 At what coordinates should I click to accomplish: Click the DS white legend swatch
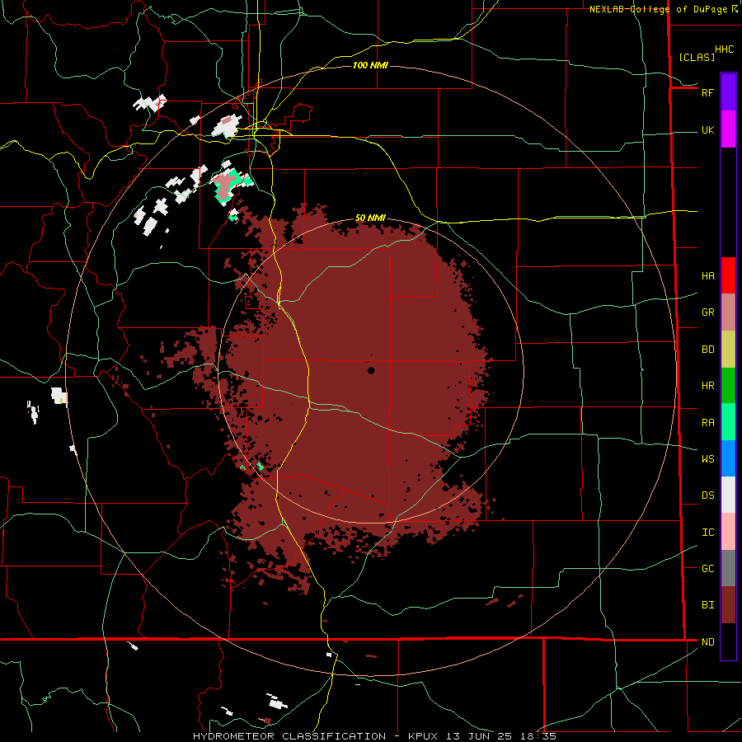pyautogui.click(x=728, y=495)
